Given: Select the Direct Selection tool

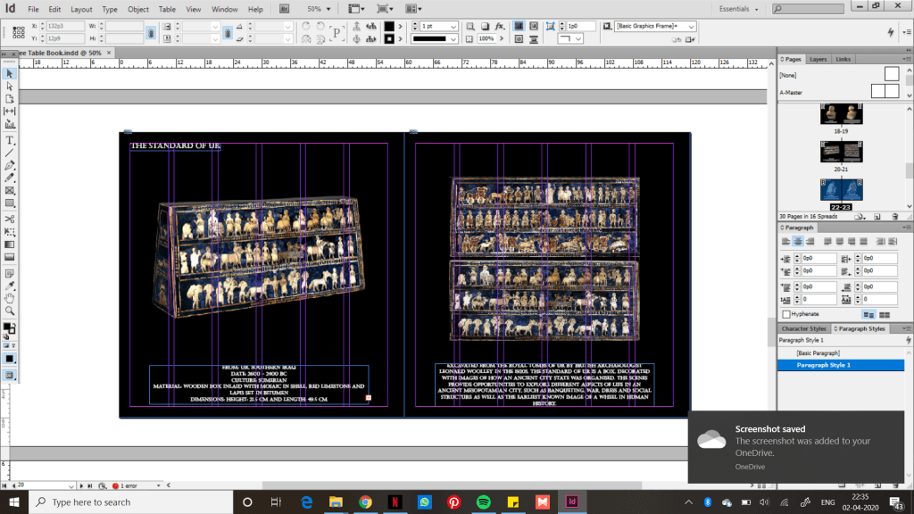Looking at the screenshot, I should coord(10,87).
